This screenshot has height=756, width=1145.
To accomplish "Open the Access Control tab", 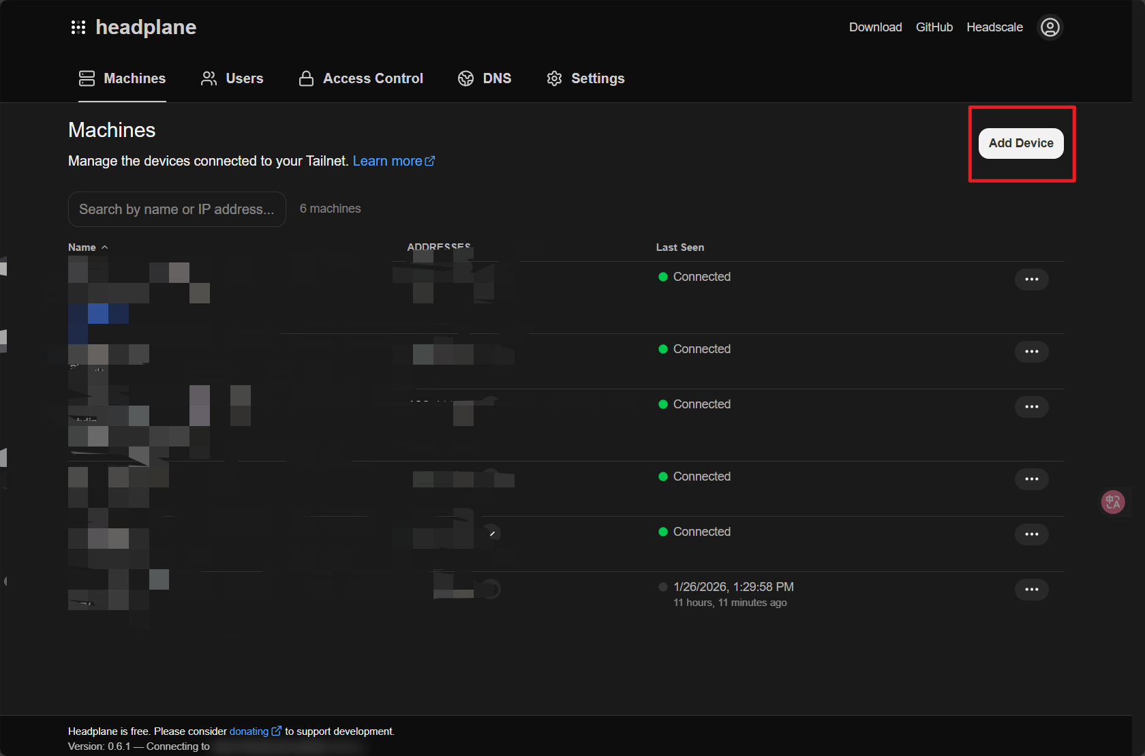I will 361,78.
